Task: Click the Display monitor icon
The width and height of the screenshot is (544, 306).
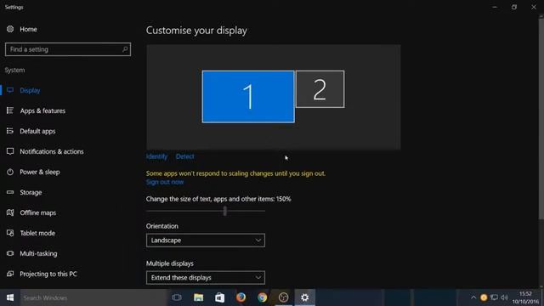Action: coord(10,90)
